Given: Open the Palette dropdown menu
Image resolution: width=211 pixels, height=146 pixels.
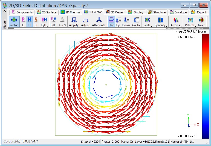Looking at the screenshot, I should pyautogui.click(x=190, y=22).
